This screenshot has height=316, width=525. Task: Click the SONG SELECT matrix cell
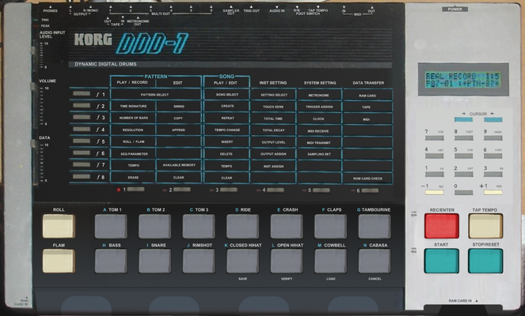[x=227, y=95]
